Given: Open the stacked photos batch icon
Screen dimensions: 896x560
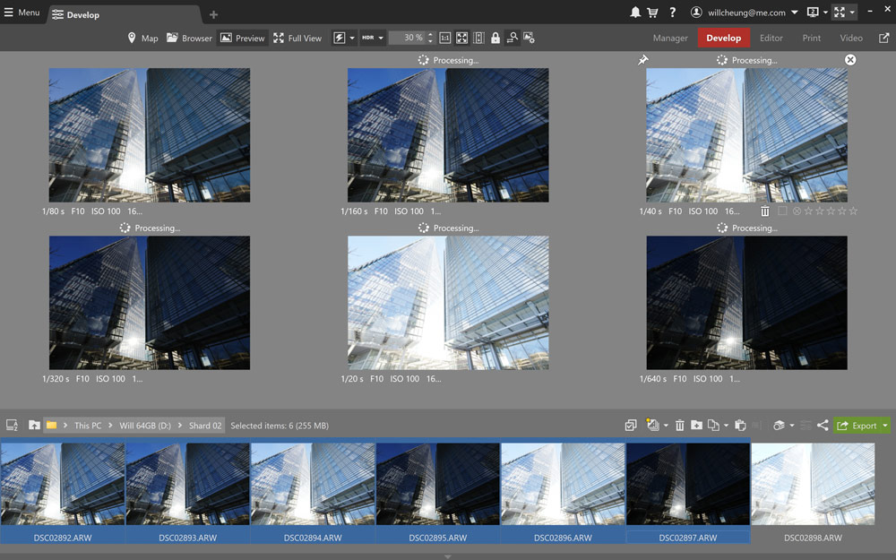Looking at the screenshot, I should [x=779, y=425].
